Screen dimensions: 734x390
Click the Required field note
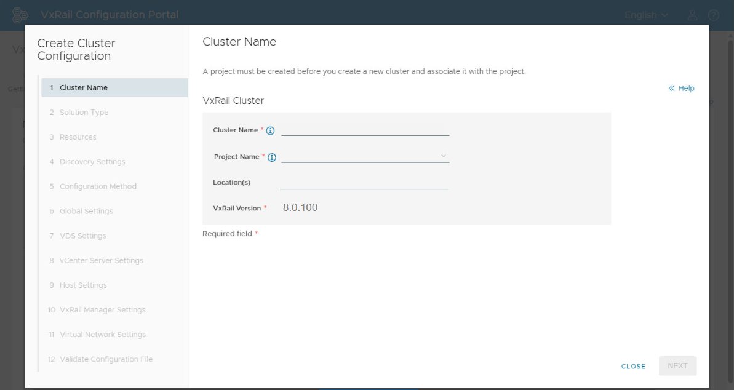click(x=230, y=234)
